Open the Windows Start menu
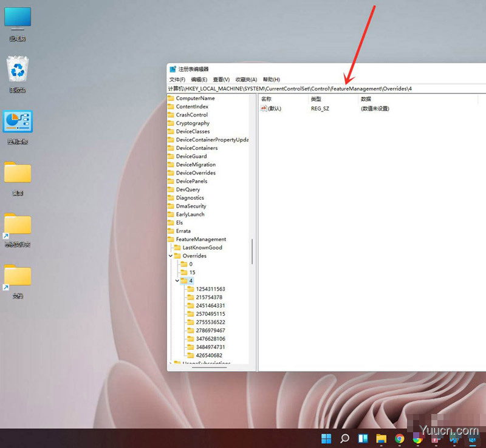 326,438
